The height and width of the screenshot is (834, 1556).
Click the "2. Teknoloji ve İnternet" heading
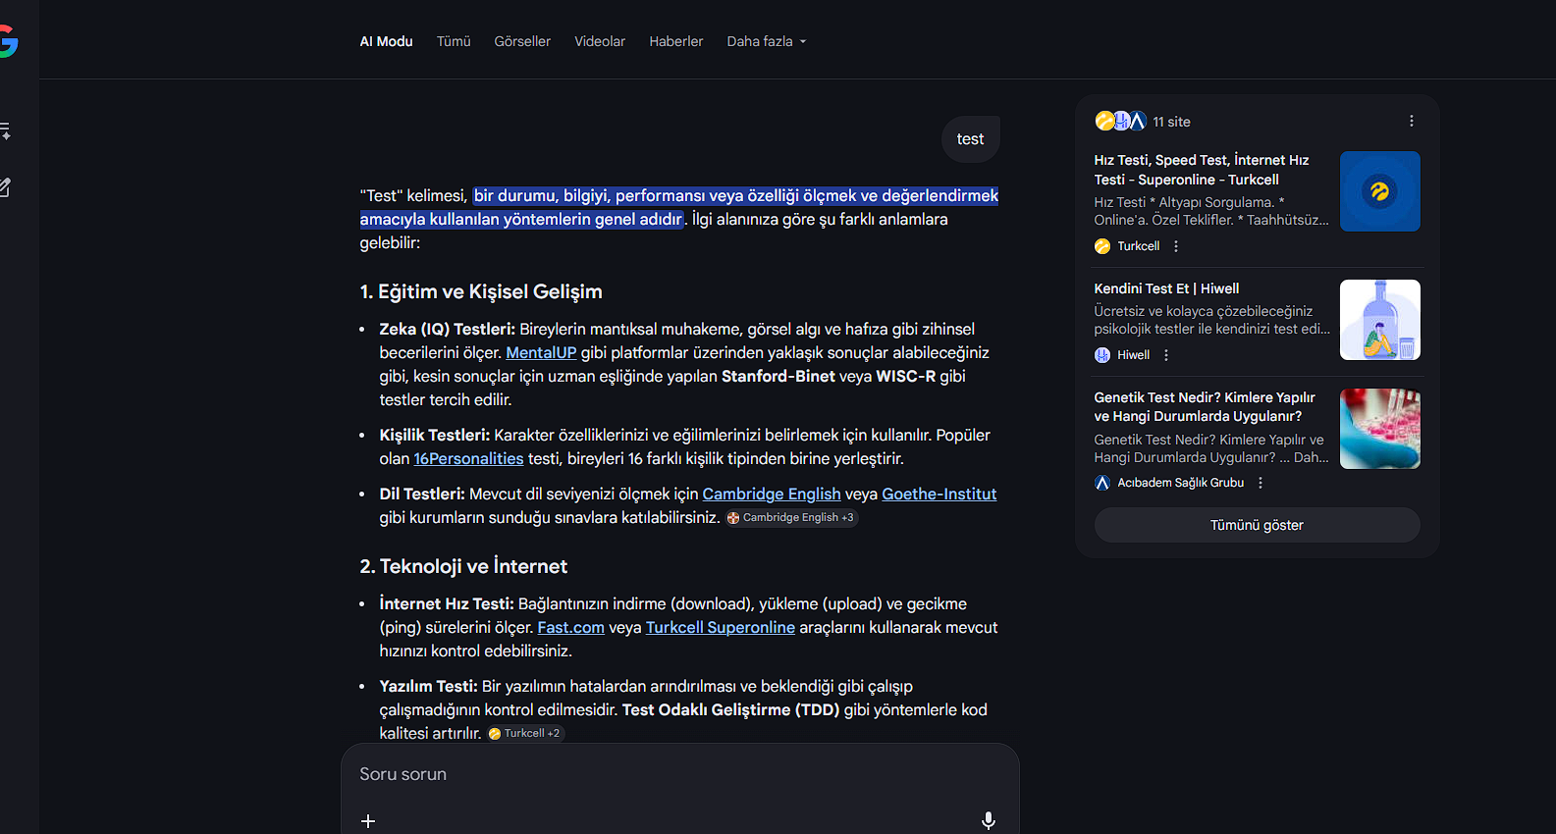(463, 566)
